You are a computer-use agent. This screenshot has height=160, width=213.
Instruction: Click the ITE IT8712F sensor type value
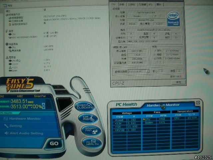pyautogui.click(x=55, y=16)
